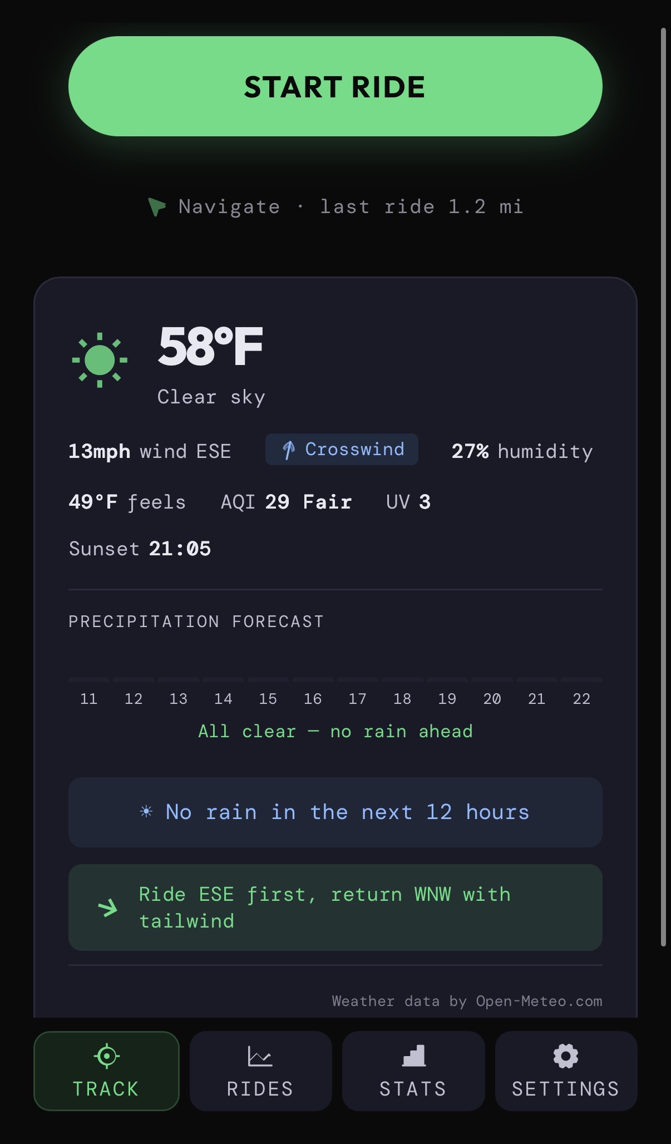Toggle the 'No rain in the next 12 hours' banner

(x=335, y=812)
